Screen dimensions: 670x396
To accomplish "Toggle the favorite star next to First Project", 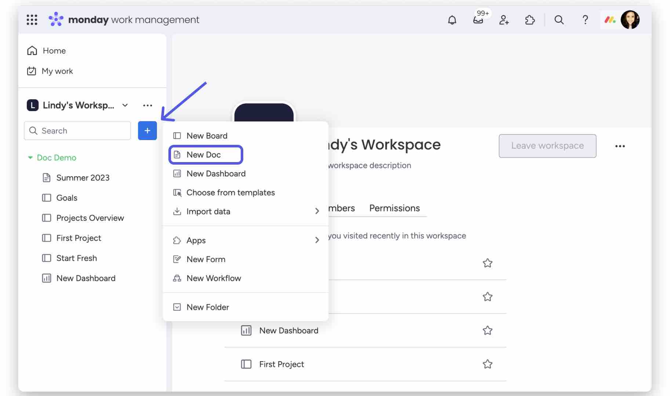I will tap(488, 364).
